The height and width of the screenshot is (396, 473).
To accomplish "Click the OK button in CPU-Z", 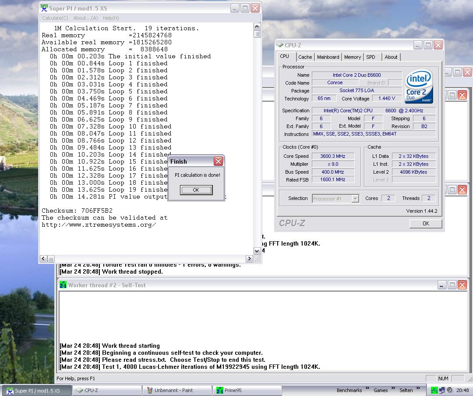I will tap(426, 224).
